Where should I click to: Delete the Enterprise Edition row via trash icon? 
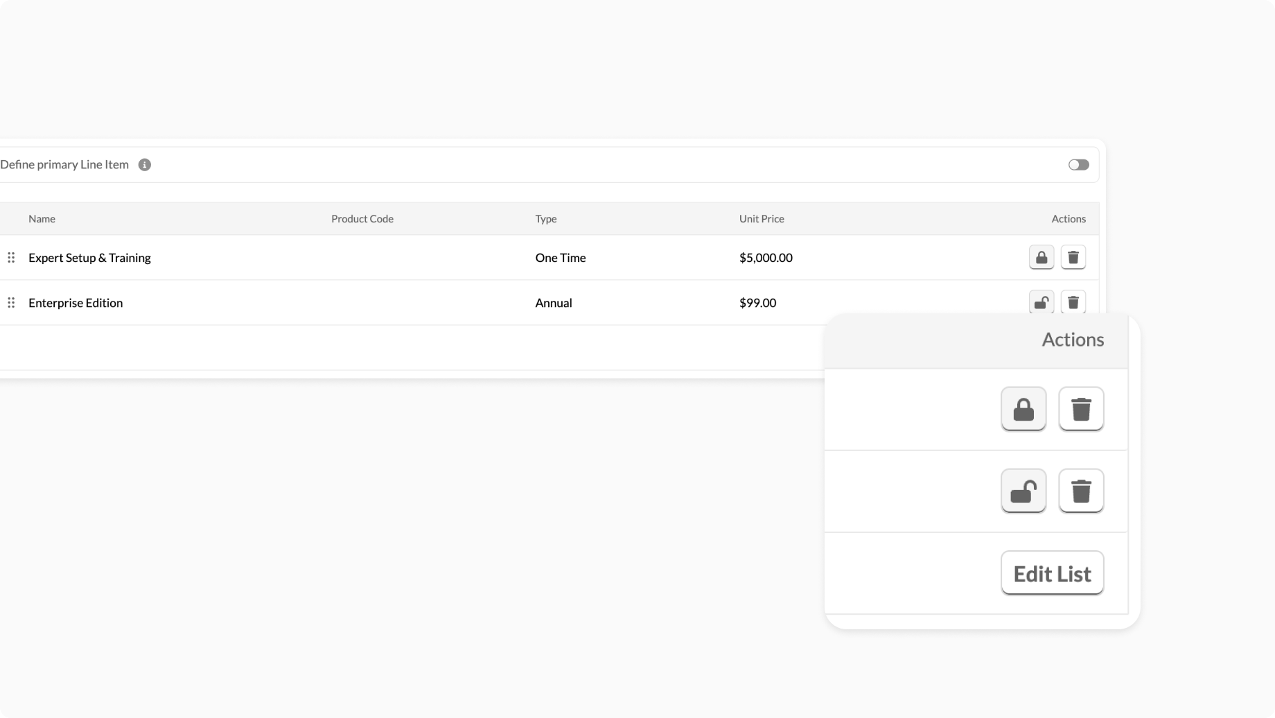(x=1073, y=302)
